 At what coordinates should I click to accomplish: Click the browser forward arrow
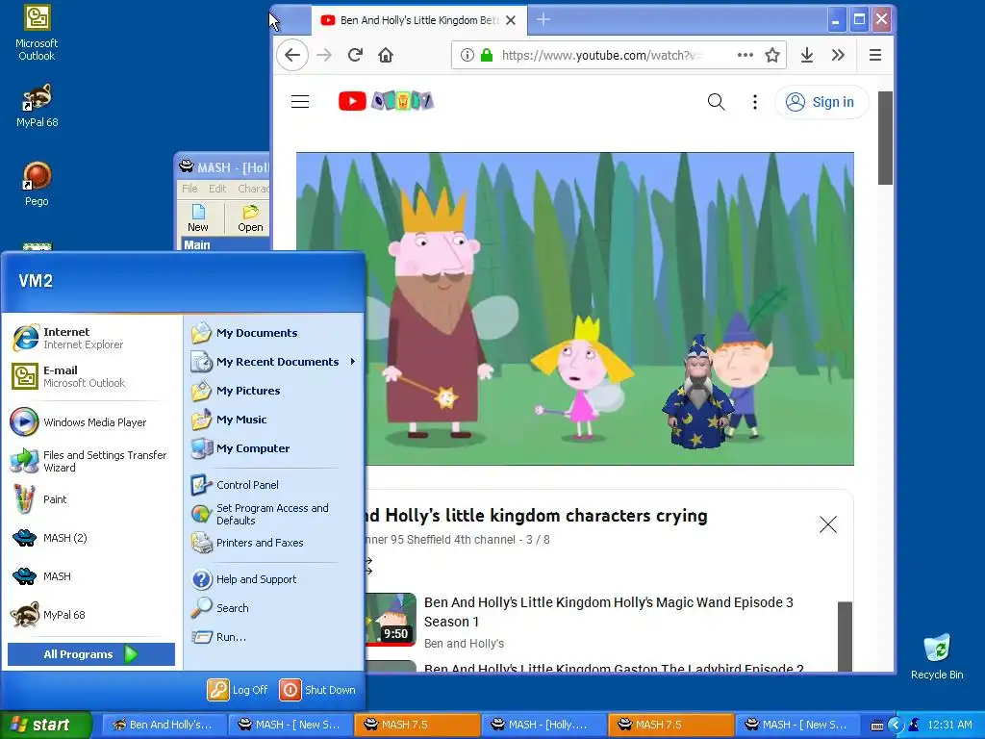click(324, 55)
